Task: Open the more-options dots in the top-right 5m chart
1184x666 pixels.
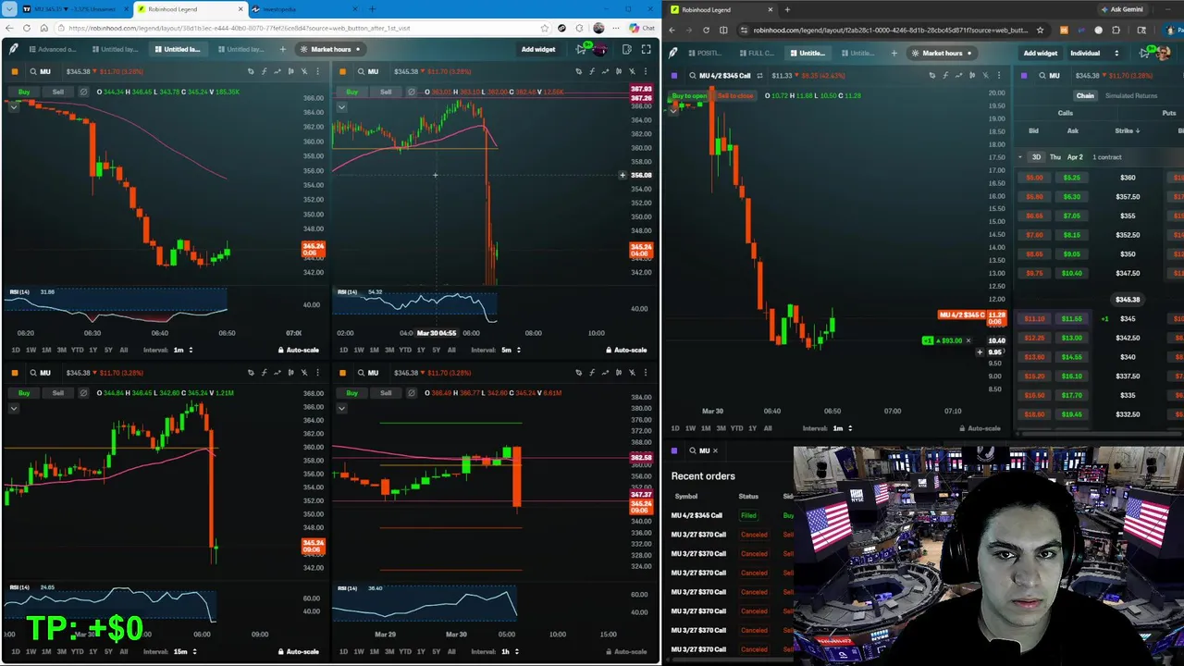Action: tap(647, 71)
